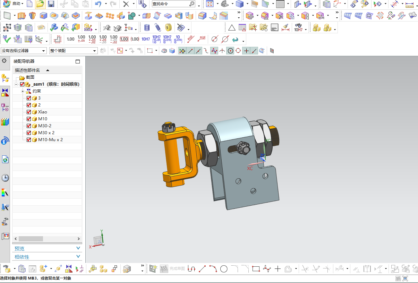Click the Save floppy disk icon
418x283 pixels.
(51, 4)
